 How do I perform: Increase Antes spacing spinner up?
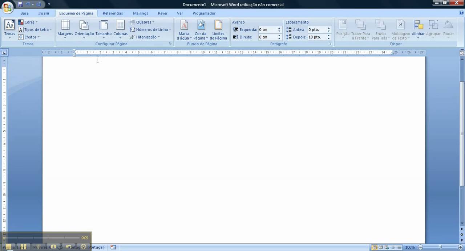click(x=328, y=28)
